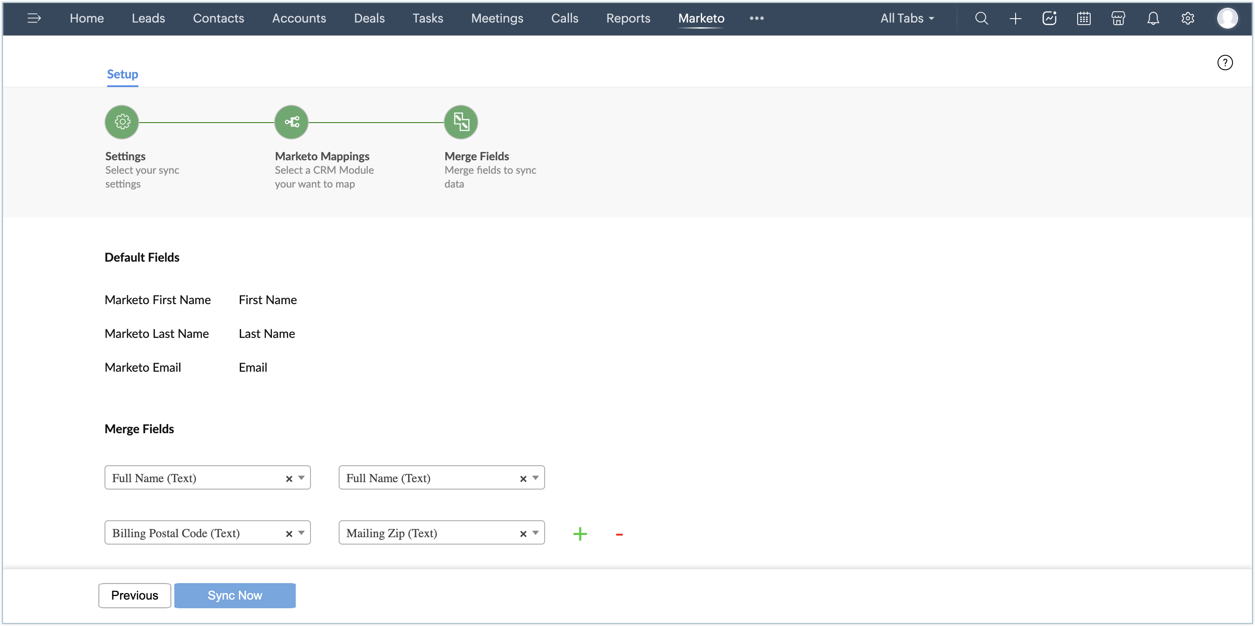The height and width of the screenshot is (626, 1255).
Task: Remove merge field row with red minus
Action: tap(619, 535)
